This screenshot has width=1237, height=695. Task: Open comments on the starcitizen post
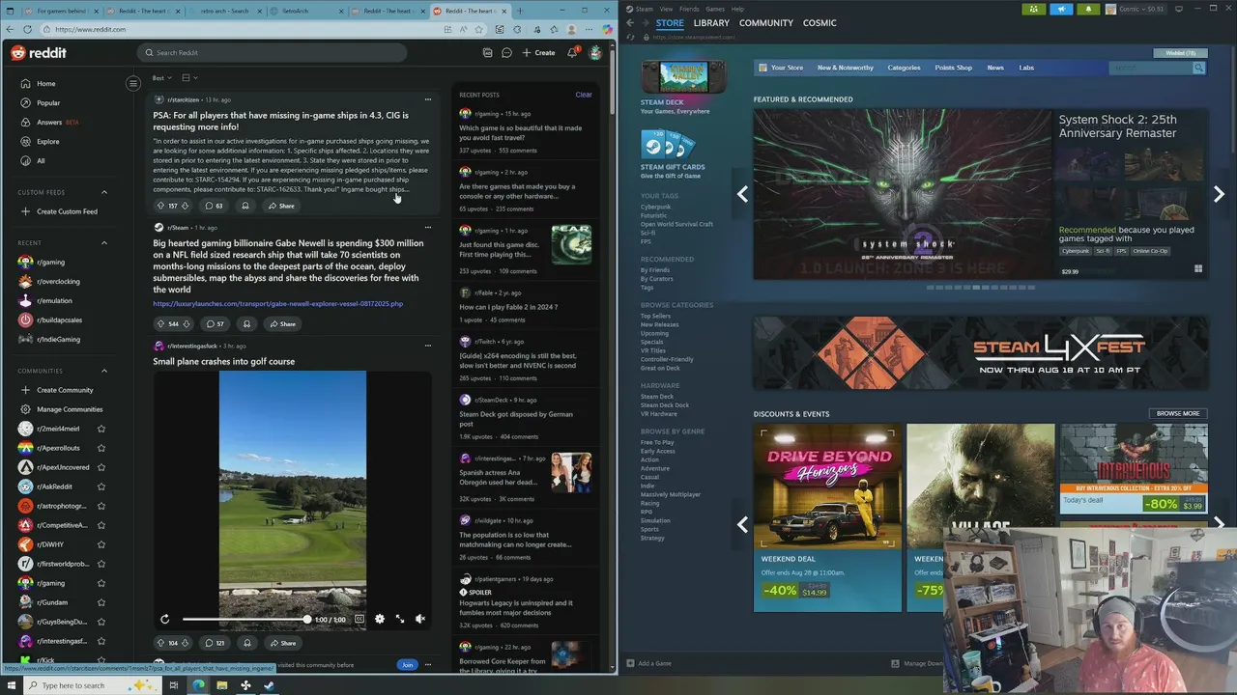tap(214, 206)
